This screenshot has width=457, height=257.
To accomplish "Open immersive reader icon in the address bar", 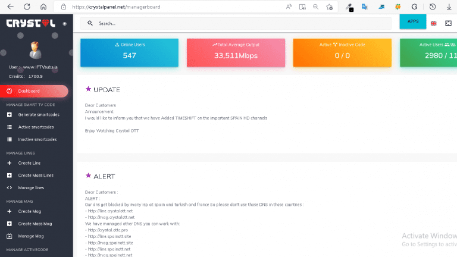I will coord(302,7).
